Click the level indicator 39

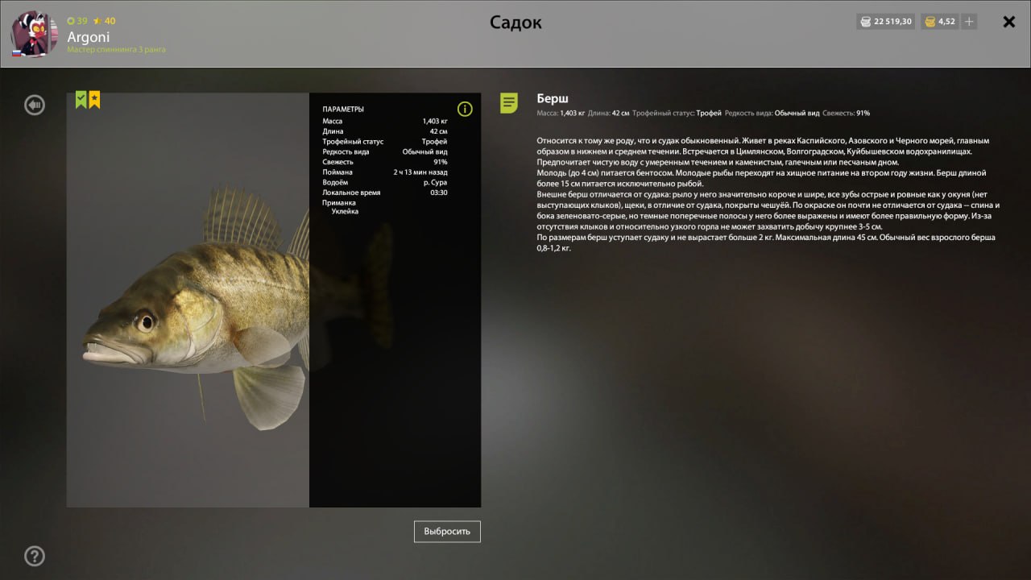click(77, 21)
